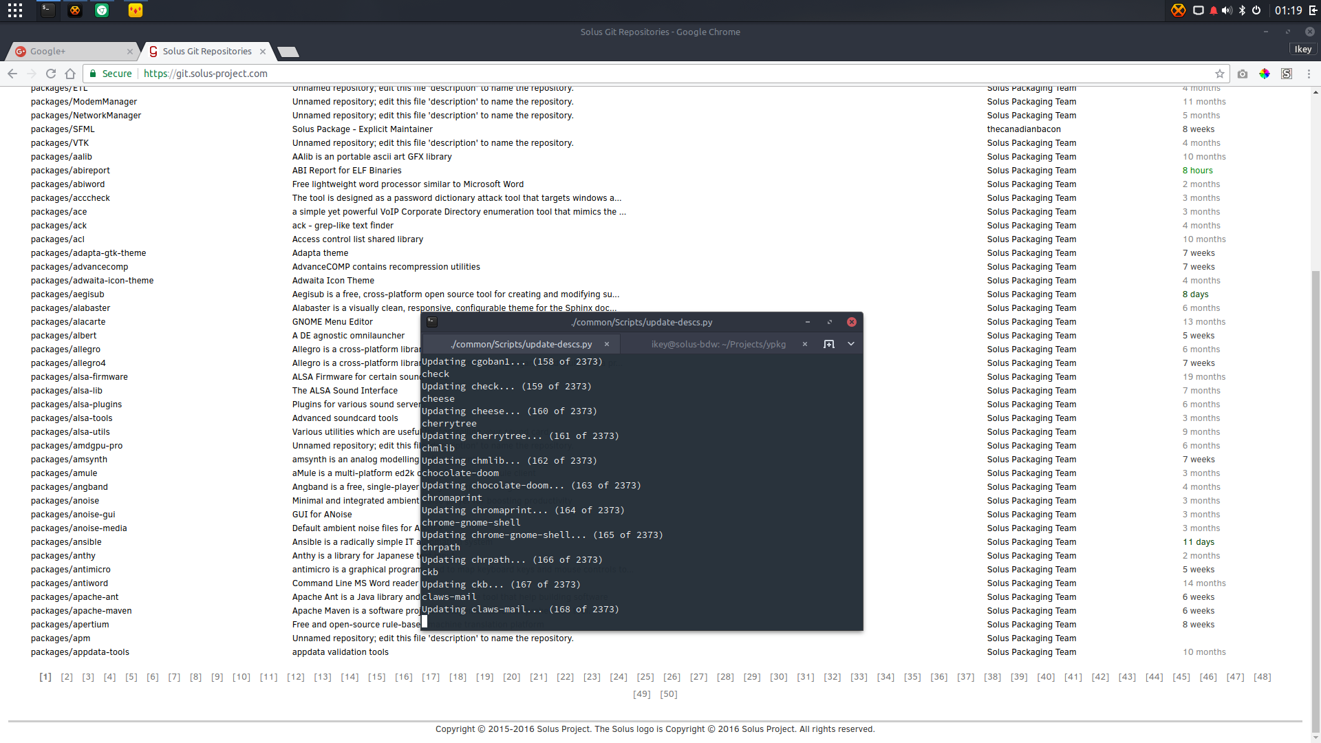This screenshot has height=743, width=1321.
Task: Open the GNOME Menu Editor description link
Action: [332, 322]
